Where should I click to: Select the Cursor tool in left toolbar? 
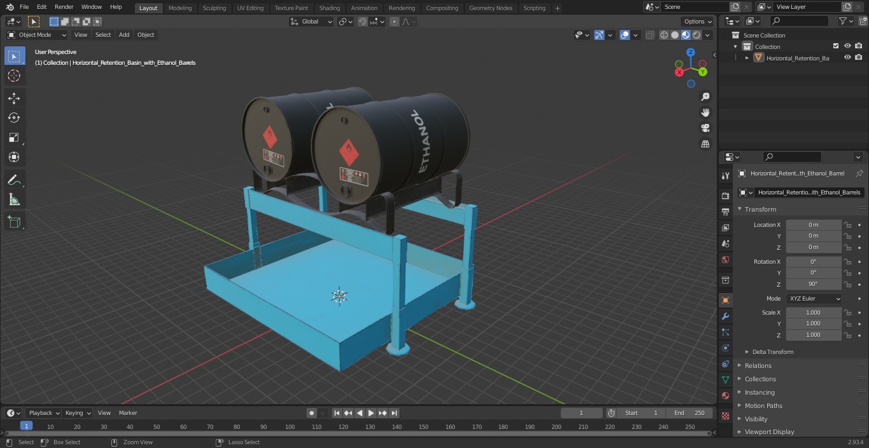coord(14,76)
